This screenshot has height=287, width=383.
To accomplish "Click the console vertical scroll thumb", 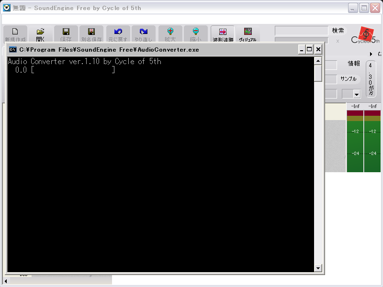I will (318, 73).
